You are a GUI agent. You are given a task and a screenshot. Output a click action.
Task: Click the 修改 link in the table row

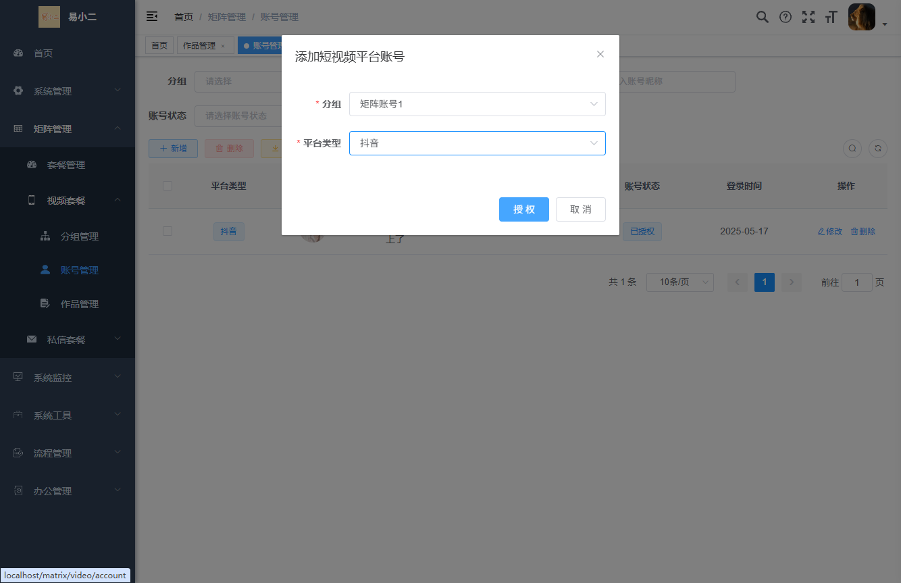tap(830, 231)
